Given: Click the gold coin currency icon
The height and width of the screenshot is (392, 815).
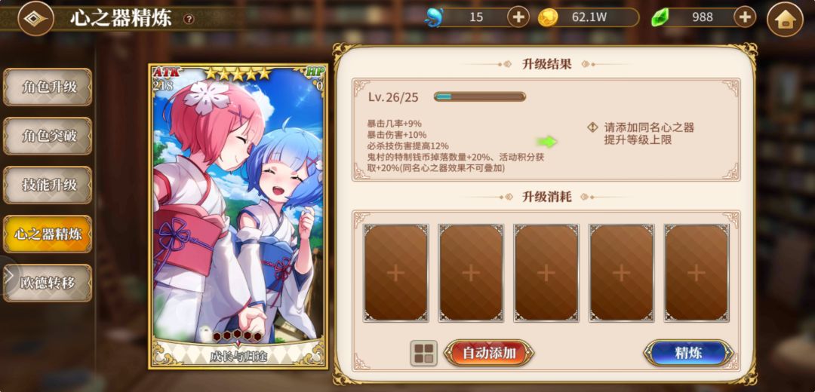Looking at the screenshot, I should pos(548,17).
